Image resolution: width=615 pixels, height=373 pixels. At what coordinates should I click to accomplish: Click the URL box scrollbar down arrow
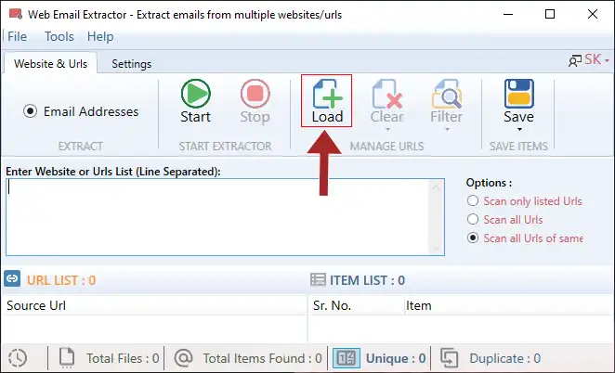coord(436,248)
